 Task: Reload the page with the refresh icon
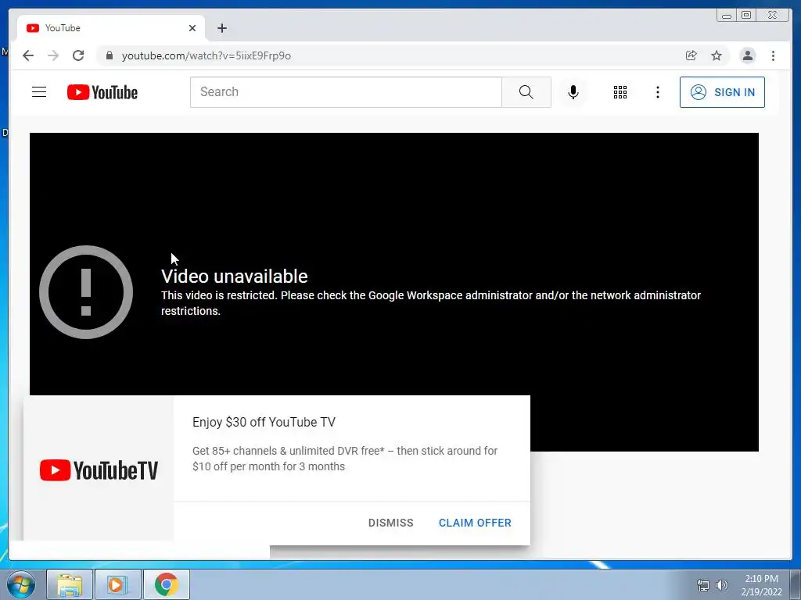click(x=78, y=55)
